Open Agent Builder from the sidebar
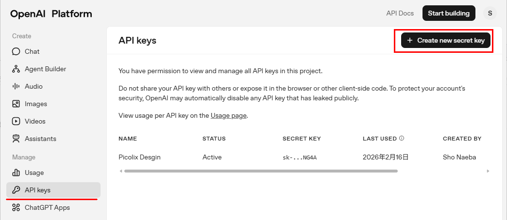The image size is (507, 220). point(53,69)
